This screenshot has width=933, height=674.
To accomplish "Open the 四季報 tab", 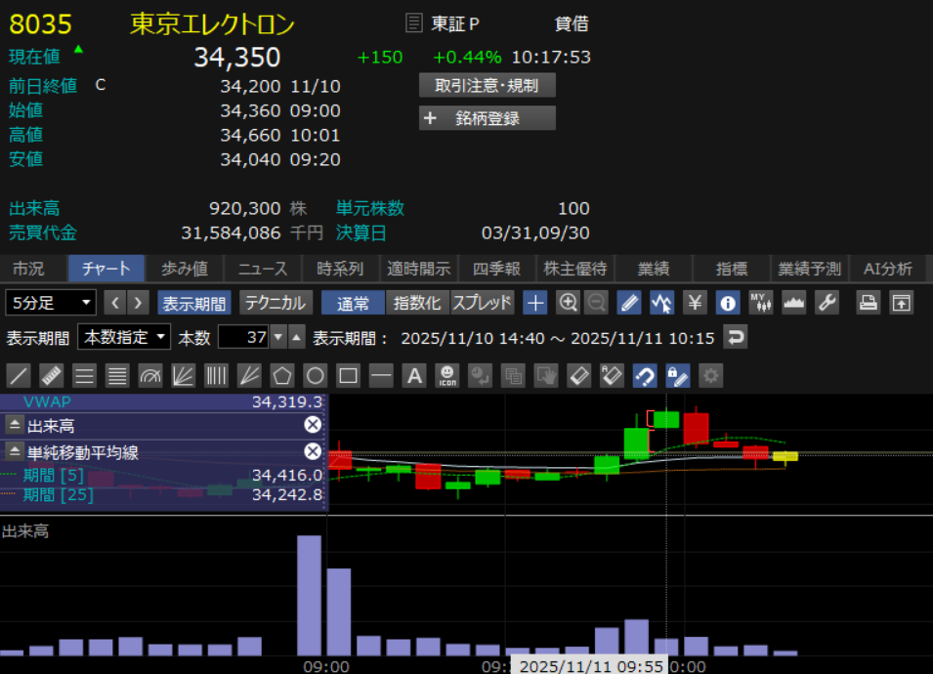I will point(496,269).
